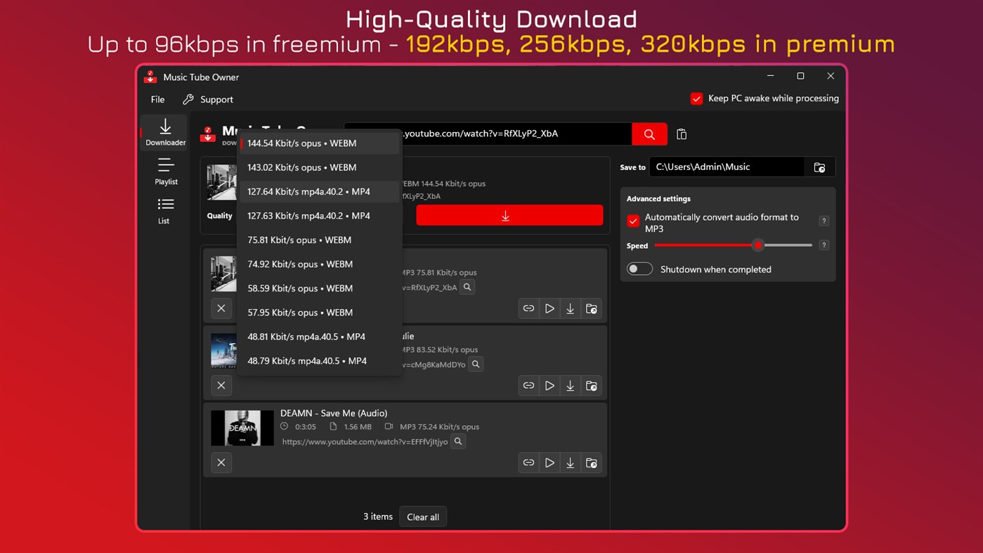Enable Shutdown when completed
Viewport: 983px width, 553px height.
[639, 268]
